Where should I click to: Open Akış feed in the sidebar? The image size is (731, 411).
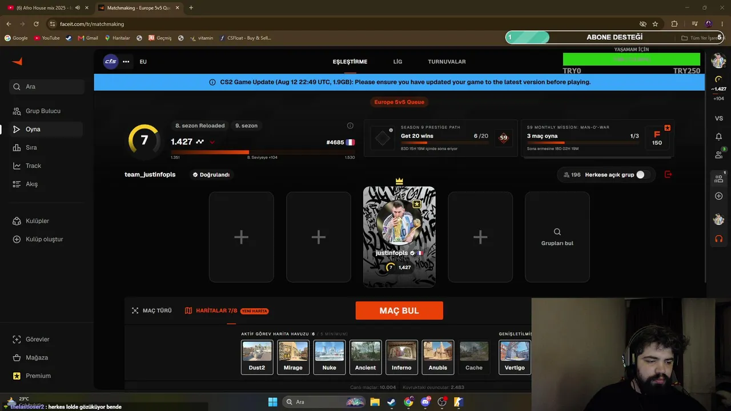[47, 184]
